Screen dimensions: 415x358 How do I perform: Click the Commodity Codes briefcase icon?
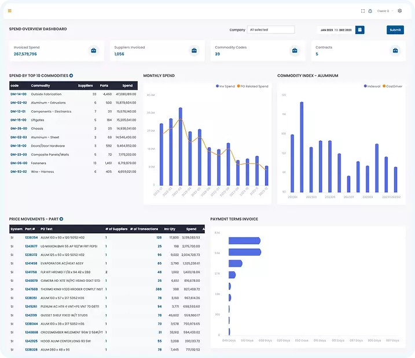[295, 51]
